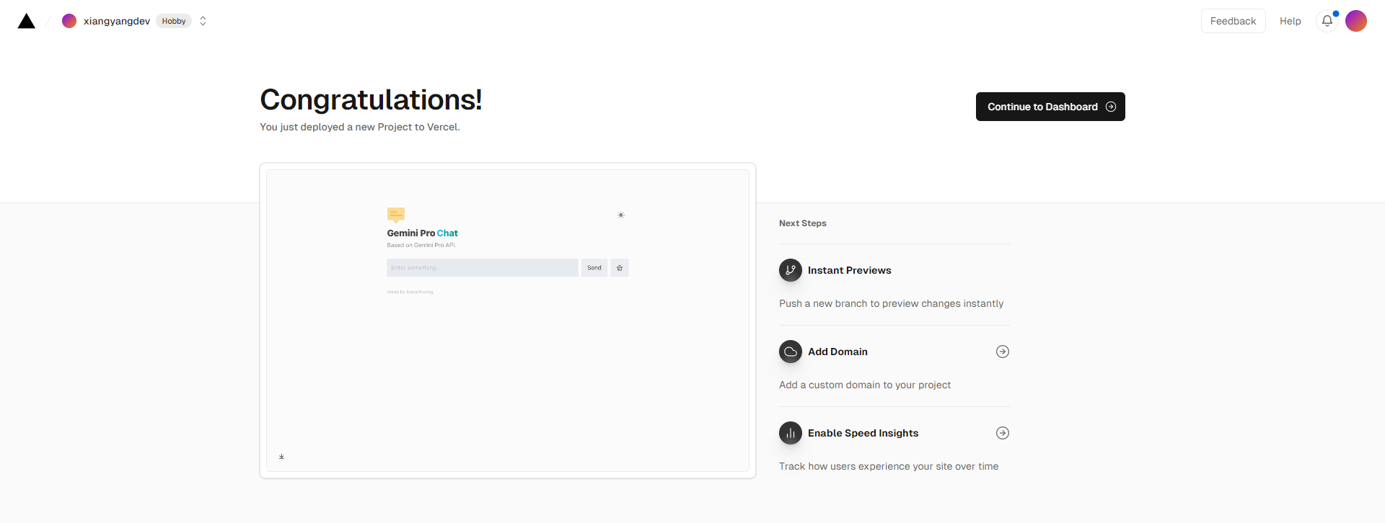Click the Instant Previews branch icon
Screen dimensions: 1385x523
click(x=791, y=270)
